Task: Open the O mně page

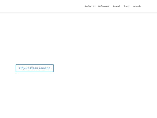Action: (117, 6)
